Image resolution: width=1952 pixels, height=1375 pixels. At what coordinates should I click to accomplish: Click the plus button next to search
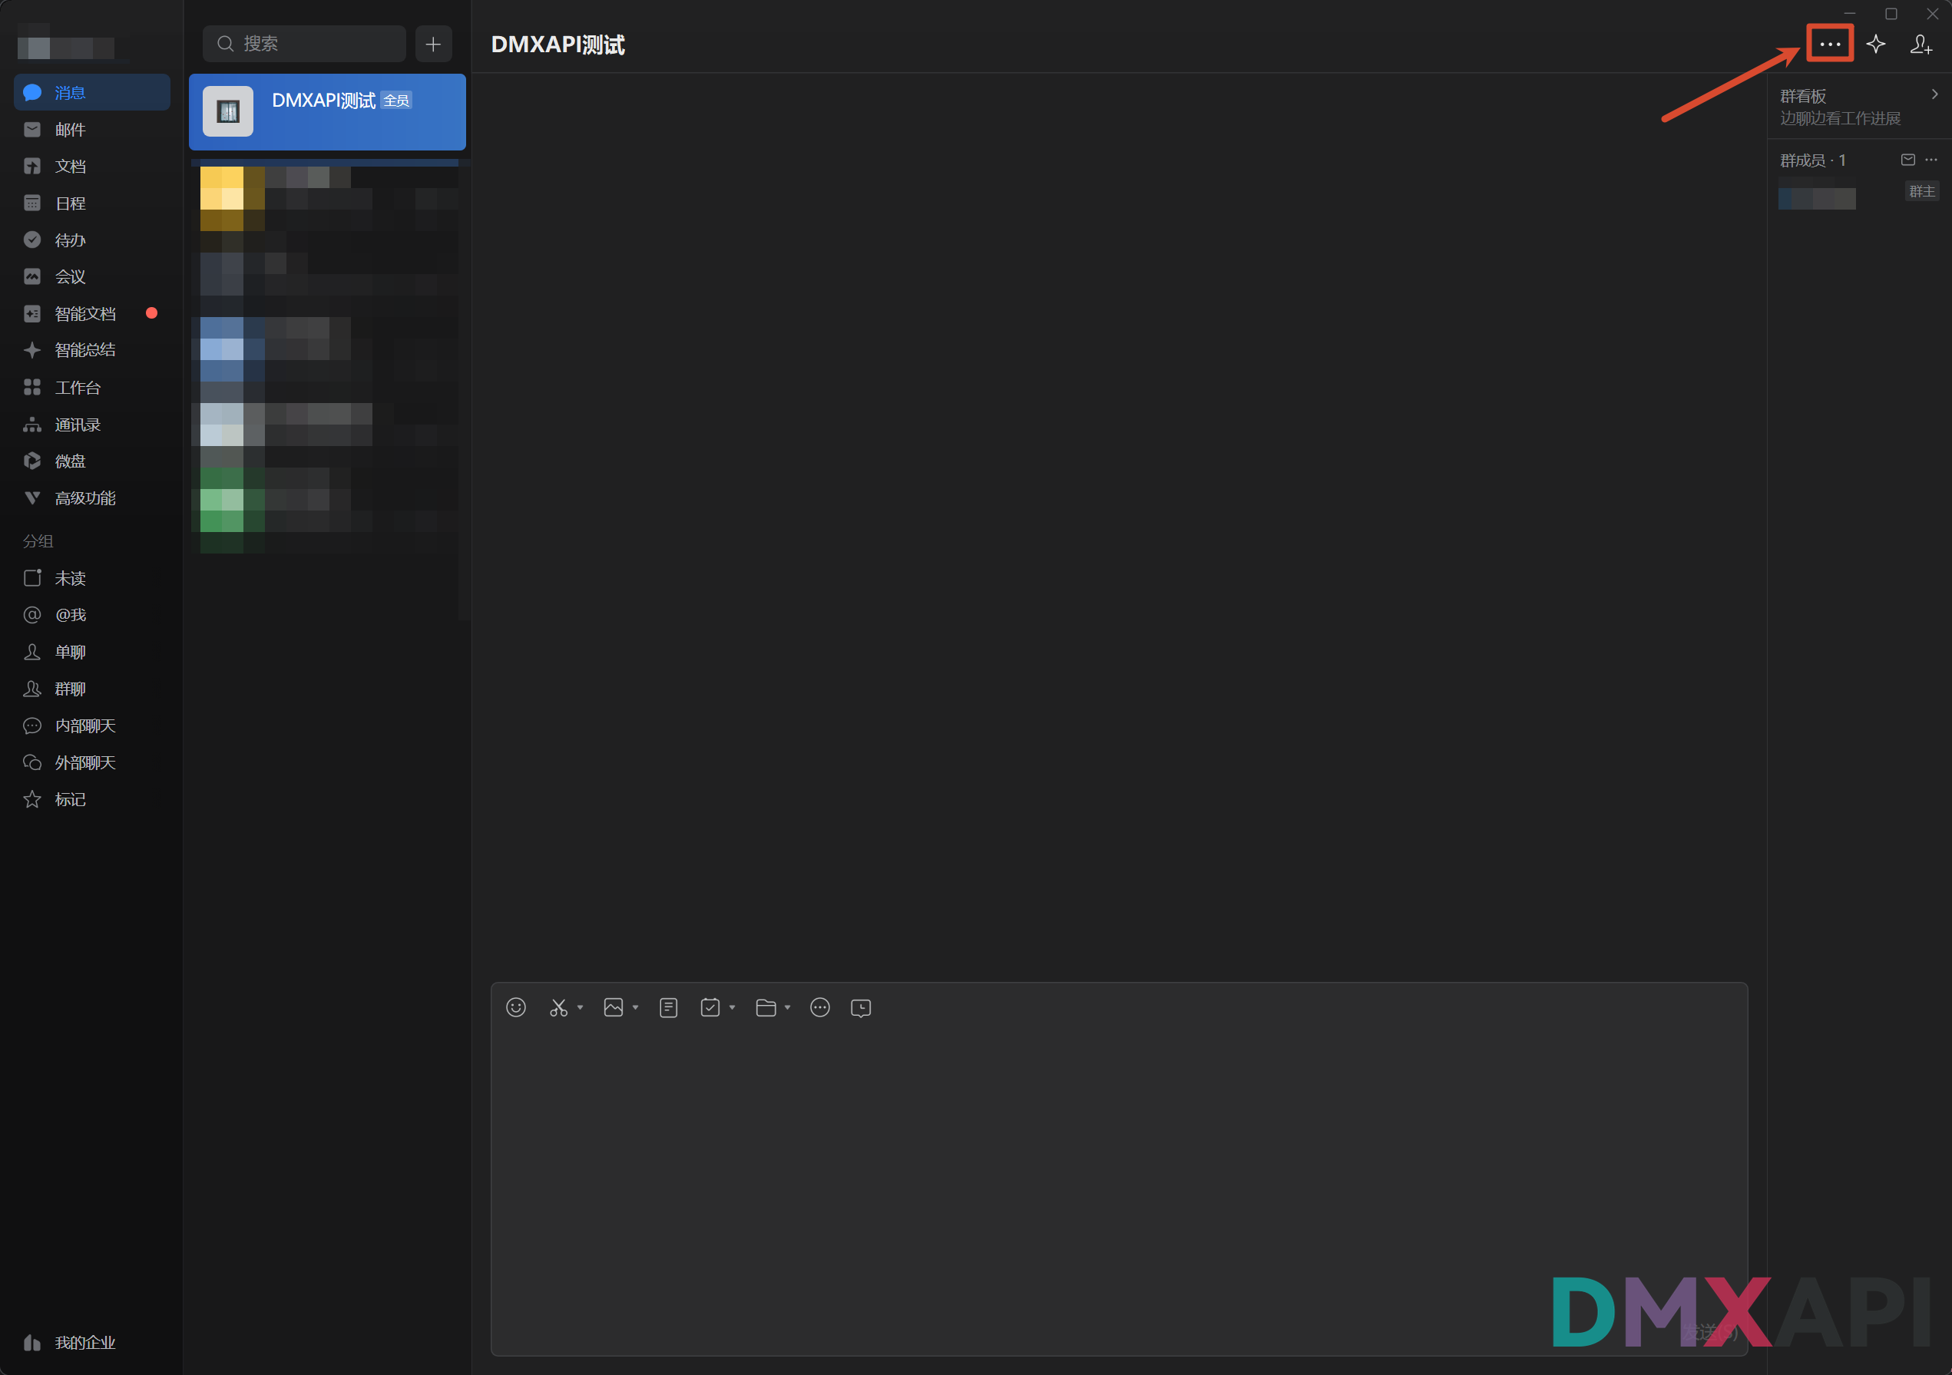click(434, 45)
